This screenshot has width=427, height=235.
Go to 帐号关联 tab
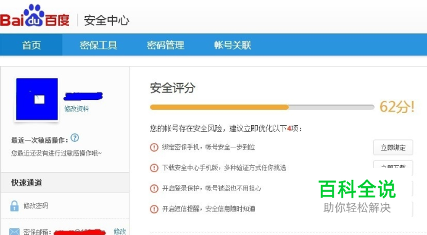pyautogui.click(x=233, y=45)
